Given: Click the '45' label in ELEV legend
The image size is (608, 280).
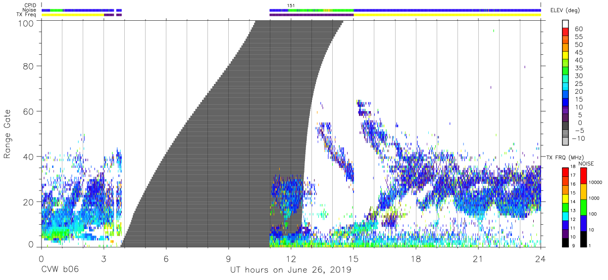Looking at the screenshot, I should pyautogui.click(x=578, y=53).
